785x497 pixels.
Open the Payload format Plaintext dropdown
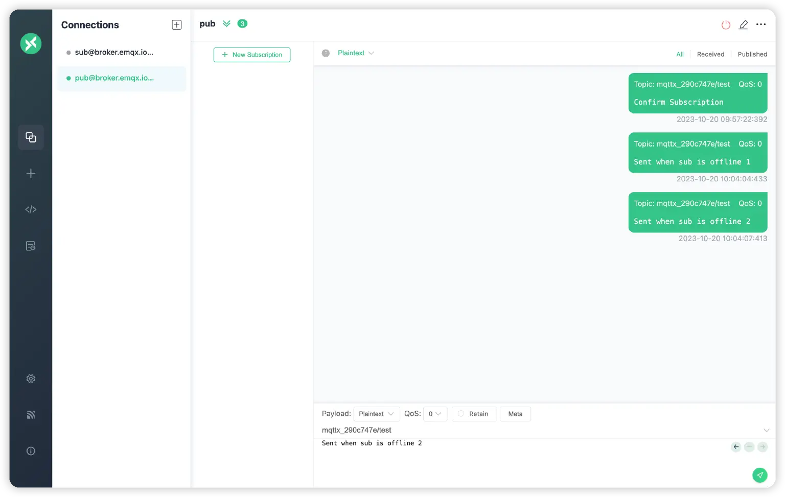376,414
